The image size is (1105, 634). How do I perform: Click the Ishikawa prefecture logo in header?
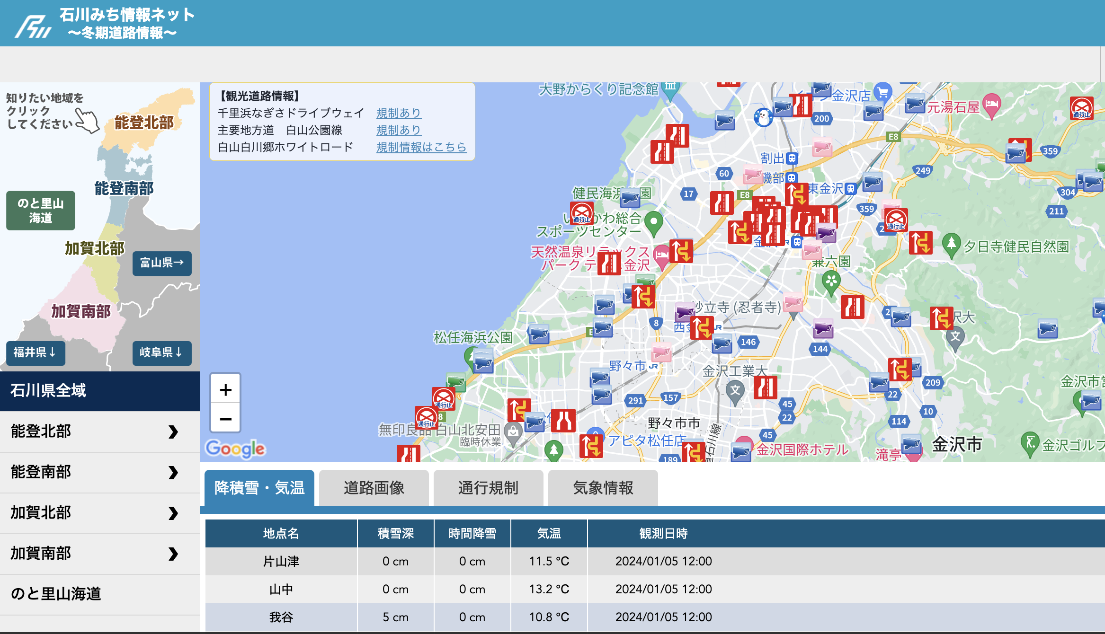tap(33, 26)
